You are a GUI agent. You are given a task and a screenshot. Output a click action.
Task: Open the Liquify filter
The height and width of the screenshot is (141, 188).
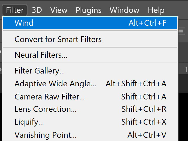point(90,122)
